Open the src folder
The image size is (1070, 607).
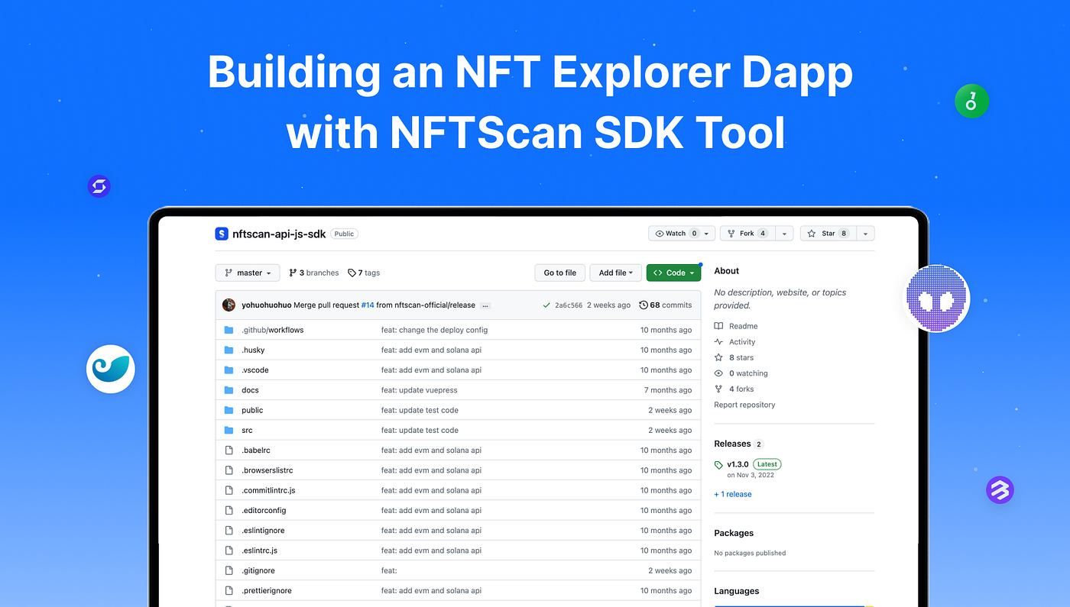247,430
